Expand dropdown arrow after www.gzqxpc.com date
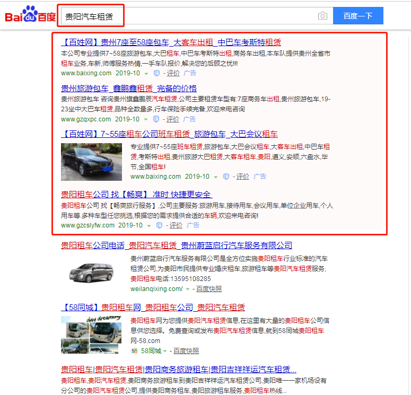Screen dimensions: 411x395 coord(146,119)
